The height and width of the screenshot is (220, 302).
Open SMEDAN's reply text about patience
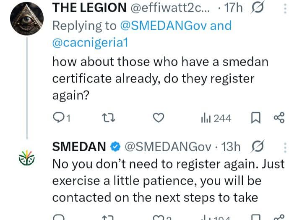pos(168,180)
